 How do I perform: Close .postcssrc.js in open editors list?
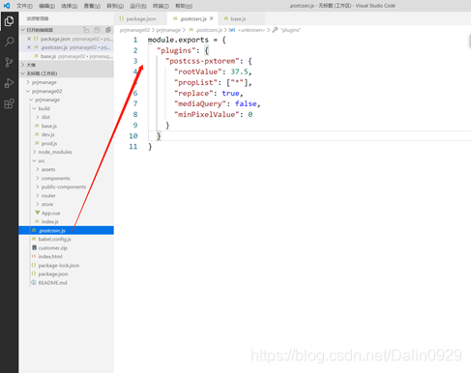click(x=29, y=47)
